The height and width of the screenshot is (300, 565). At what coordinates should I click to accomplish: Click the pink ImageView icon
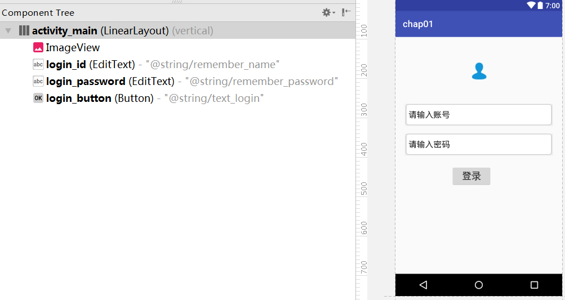pos(38,48)
